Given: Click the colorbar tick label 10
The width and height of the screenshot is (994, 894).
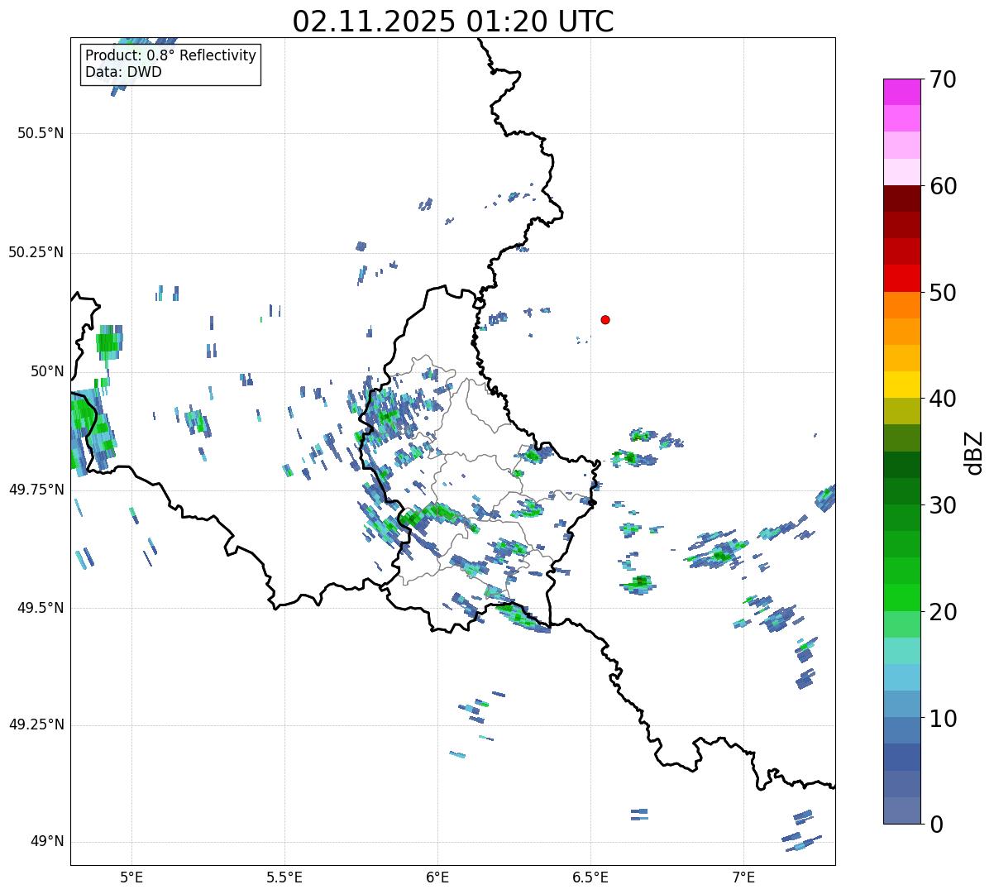Looking at the screenshot, I should pos(943,719).
